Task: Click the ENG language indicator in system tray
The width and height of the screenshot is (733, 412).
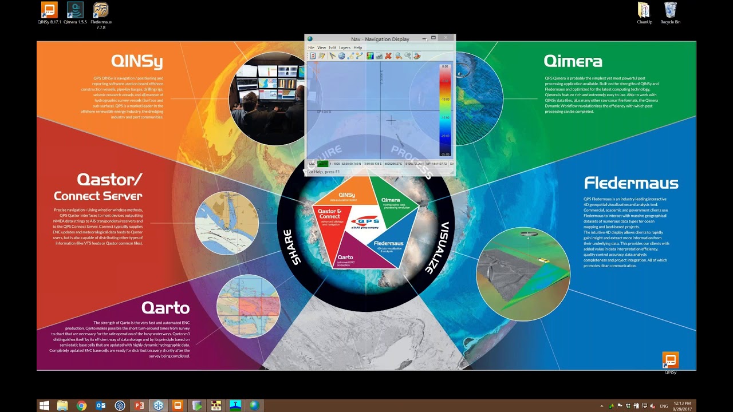Action: pos(664,406)
